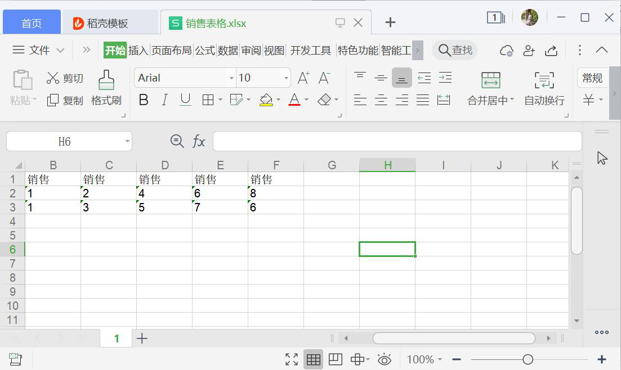Click Merge and Center (合并居中)

pyautogui.click(x=491, y=89)
